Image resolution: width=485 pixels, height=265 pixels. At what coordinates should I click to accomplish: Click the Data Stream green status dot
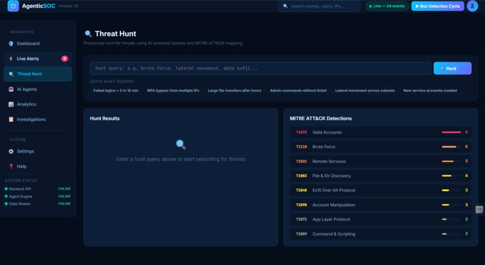[6, 204]
